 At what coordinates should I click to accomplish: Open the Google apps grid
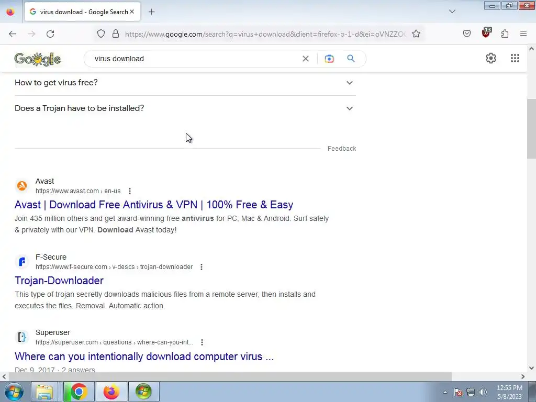pyautogui.click(x=515, y=58)
